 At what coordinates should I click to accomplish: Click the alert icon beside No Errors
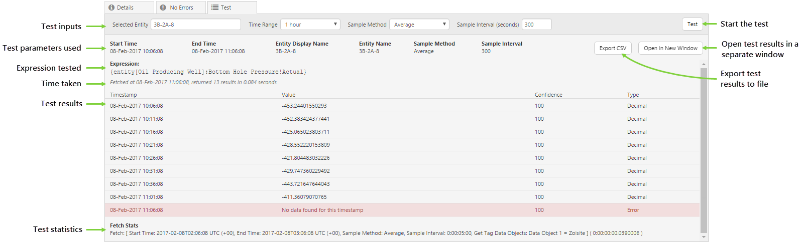[x=163, y=8]
